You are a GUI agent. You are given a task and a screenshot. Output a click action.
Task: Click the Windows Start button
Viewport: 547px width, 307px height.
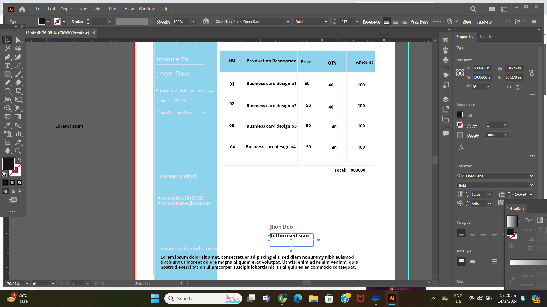coord(155,298)
